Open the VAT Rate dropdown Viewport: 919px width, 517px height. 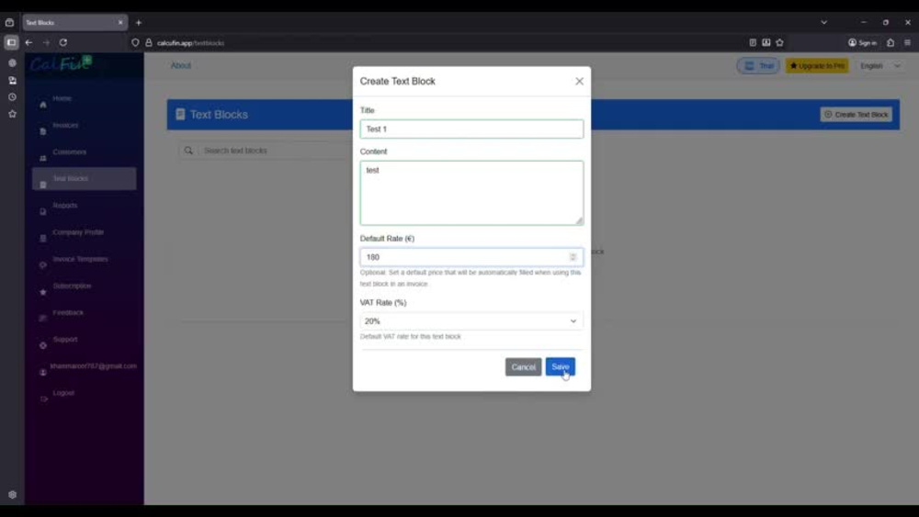pyautogui.click(x=471, y=320)
